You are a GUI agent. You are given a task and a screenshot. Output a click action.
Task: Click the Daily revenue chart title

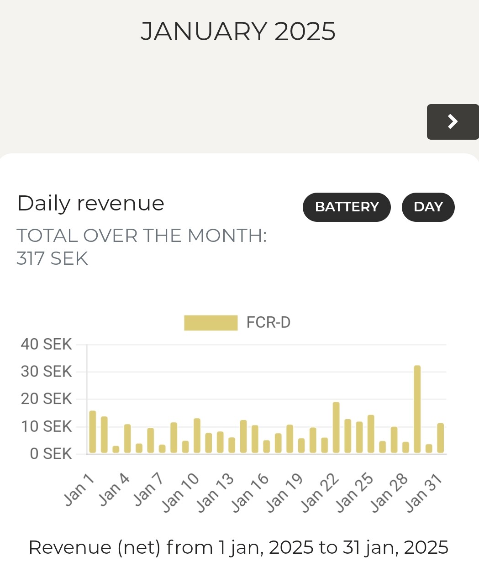pos(90,203)
